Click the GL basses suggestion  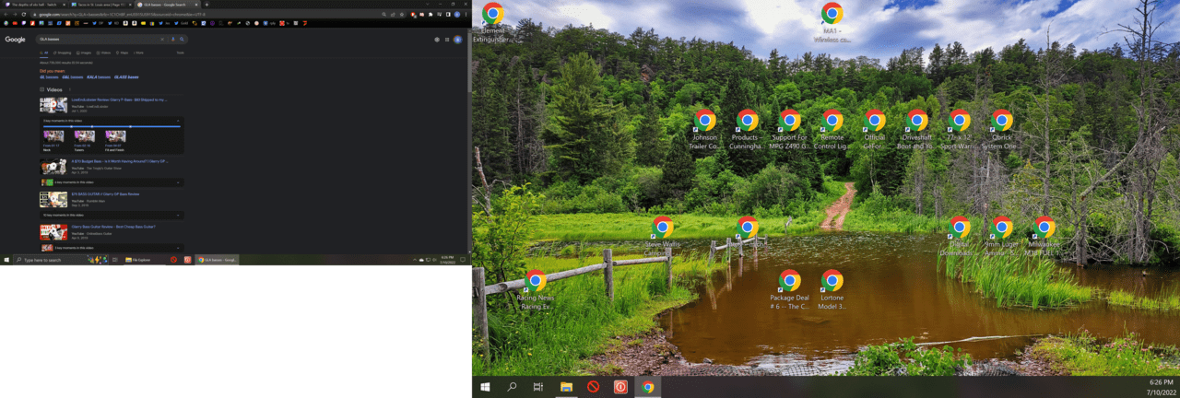[x=49, y=77]
